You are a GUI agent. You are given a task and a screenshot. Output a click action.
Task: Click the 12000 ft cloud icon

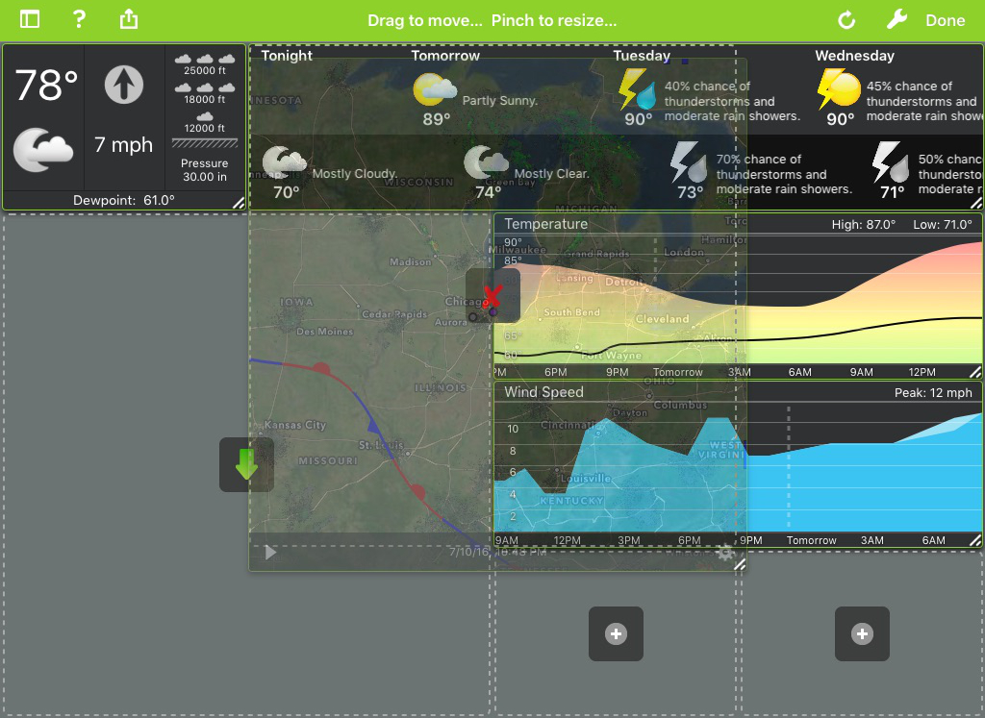click(x=205, y=116)
